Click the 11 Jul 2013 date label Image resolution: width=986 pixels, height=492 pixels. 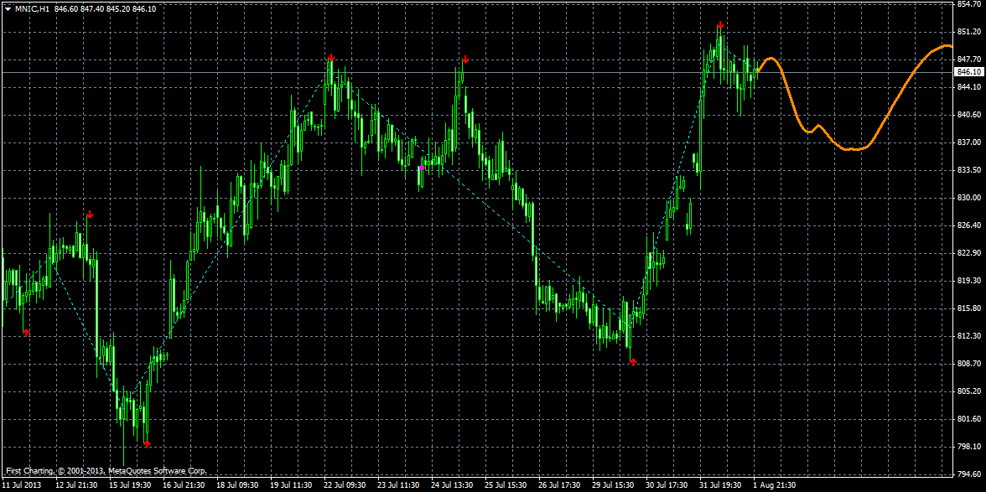[21, 485]
